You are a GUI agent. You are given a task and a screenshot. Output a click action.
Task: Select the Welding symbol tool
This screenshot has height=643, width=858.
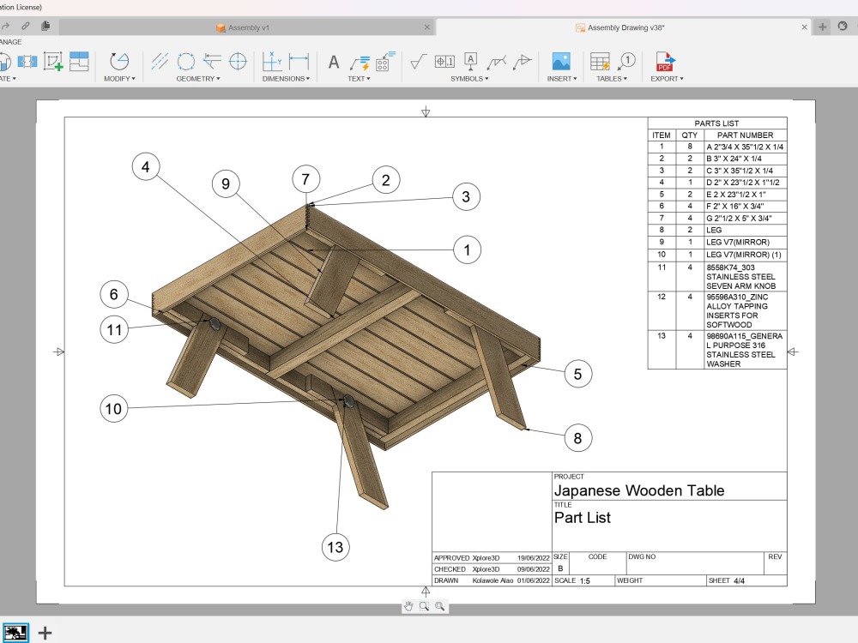pos(496,63)
